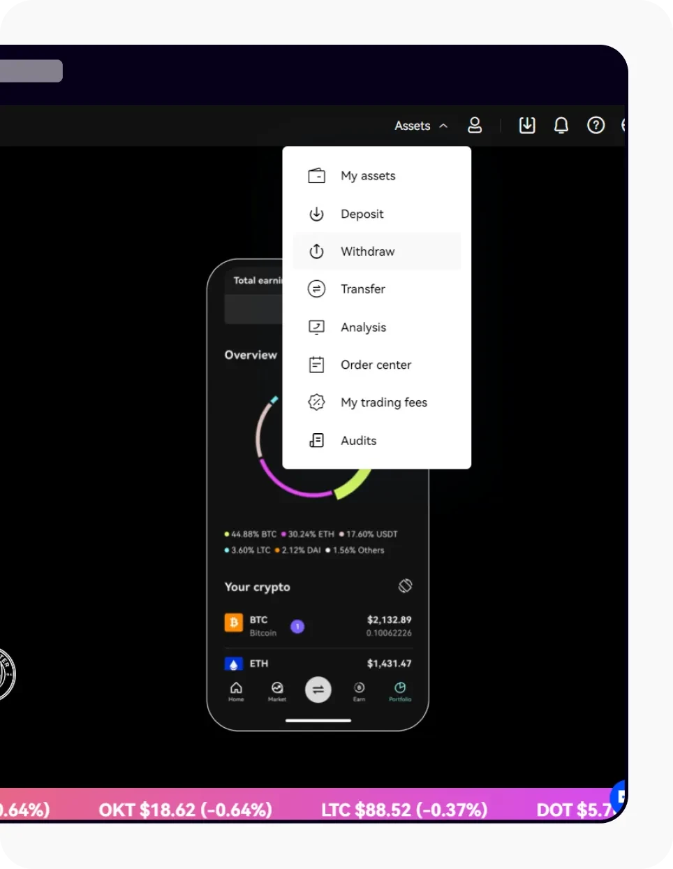
Task: Open the help question mark icon
Action: [x=596, y=126]
